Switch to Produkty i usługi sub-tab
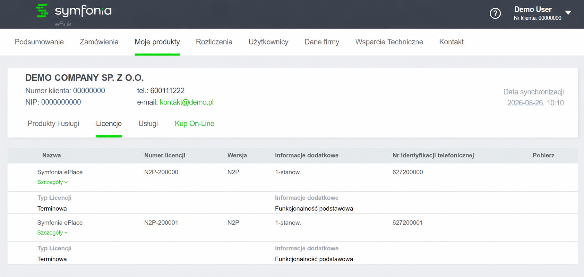Screen dimensions: 584x277 pos(53,124)
